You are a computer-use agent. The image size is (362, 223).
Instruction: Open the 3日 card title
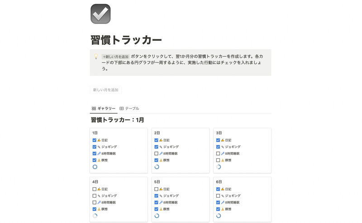(x=219, y=133)
